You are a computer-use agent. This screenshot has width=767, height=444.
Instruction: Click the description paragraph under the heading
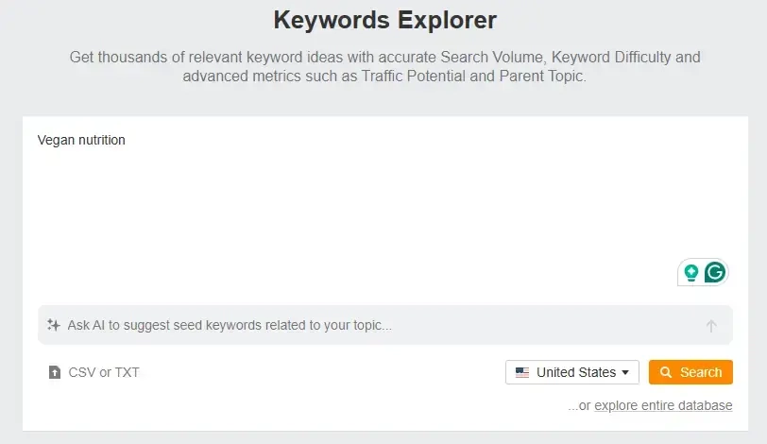click(384, 66)
